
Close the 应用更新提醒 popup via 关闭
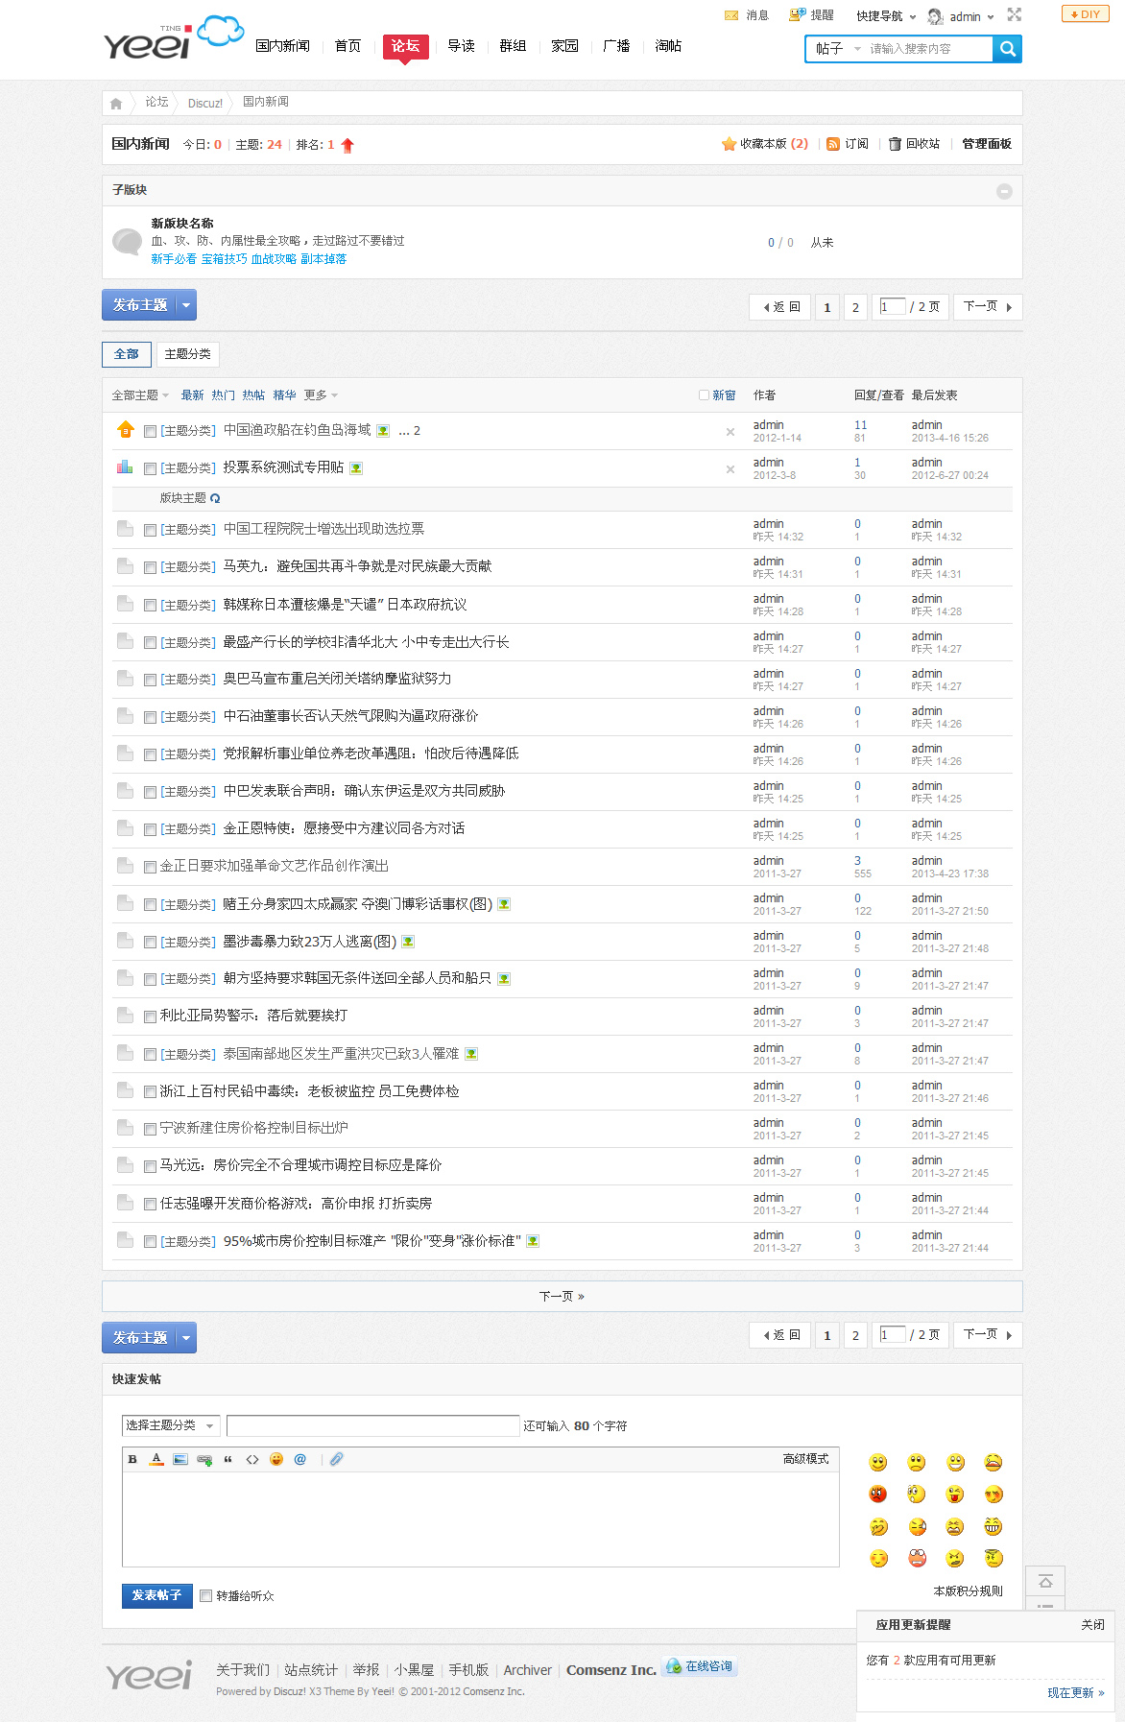[1092, 1625]
